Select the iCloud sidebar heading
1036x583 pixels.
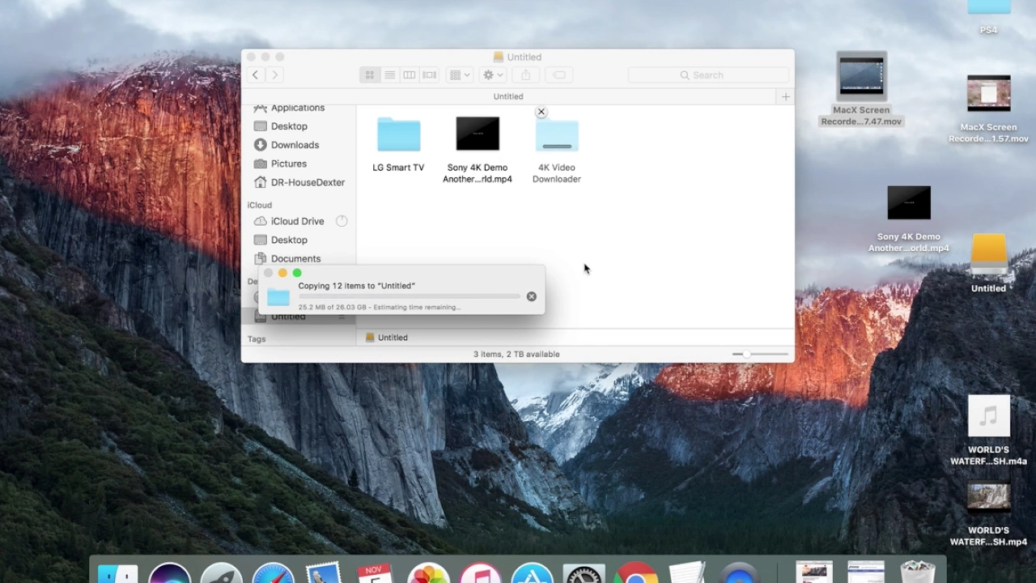pyautogui.click(x=260, y=205)
